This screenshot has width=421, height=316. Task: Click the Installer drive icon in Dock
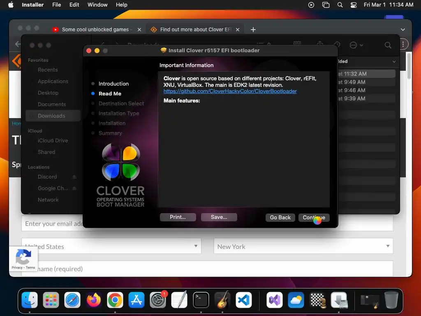339,300
